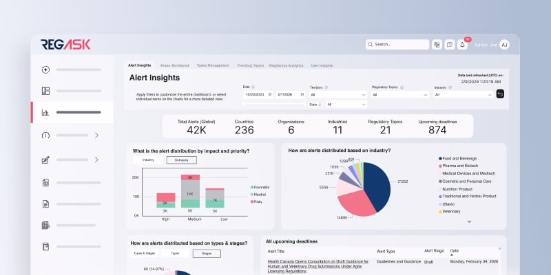The height and width of the screenshot is (275, 551).
Task: Open the file document sidebar icon
Action: tap(45, 203)
